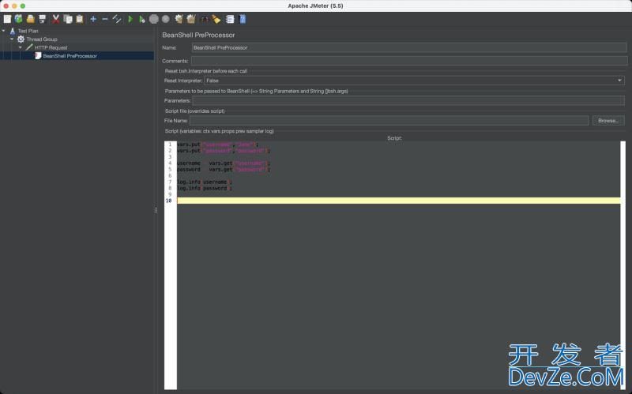Image resolution: width=632 pixels, height=394 pixels.
Task: Start test with no pauses icon
Action: point(142,19)
